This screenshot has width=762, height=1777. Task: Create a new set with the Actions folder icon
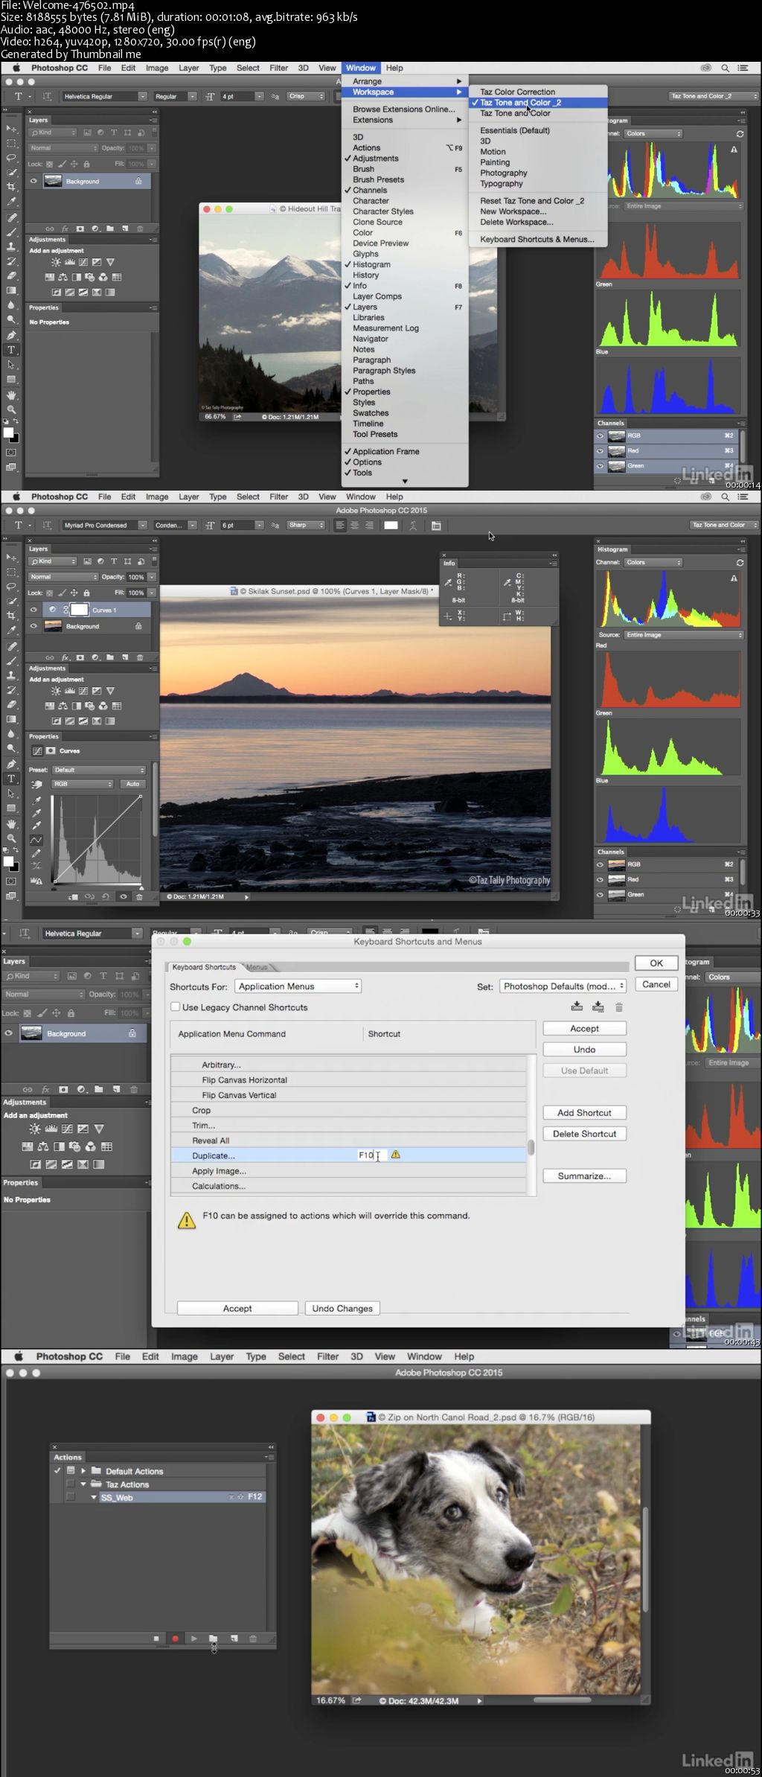click(214, 1639)
